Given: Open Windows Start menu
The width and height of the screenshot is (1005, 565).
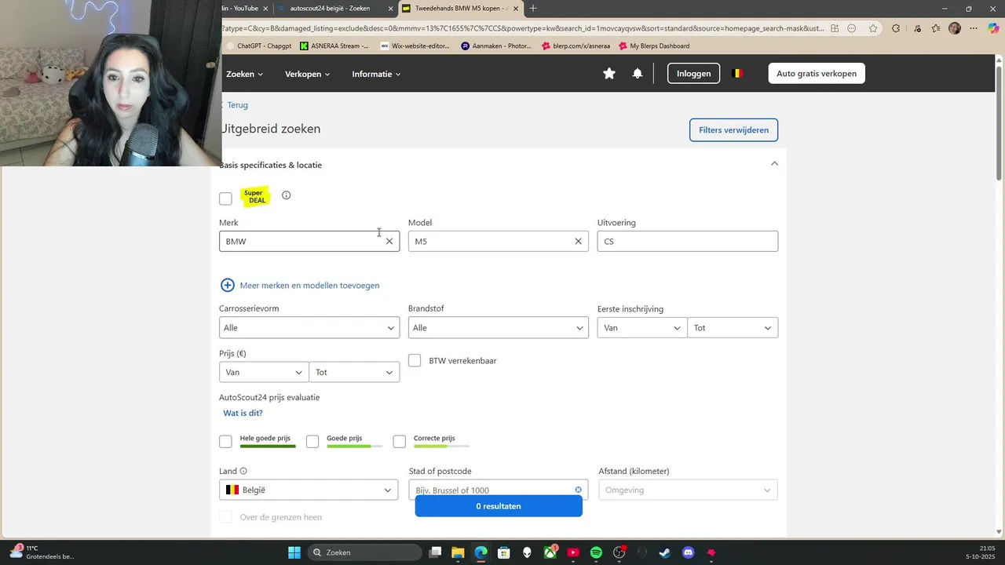Looking at the screenshot, I should click(294, 552).
